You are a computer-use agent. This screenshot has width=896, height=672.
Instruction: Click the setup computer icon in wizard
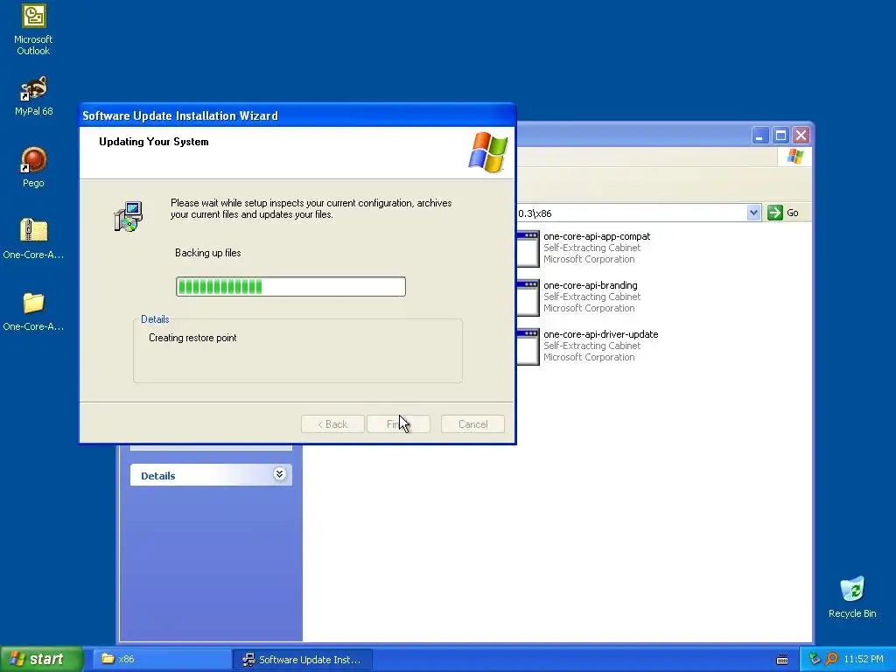tap(128, 217)
